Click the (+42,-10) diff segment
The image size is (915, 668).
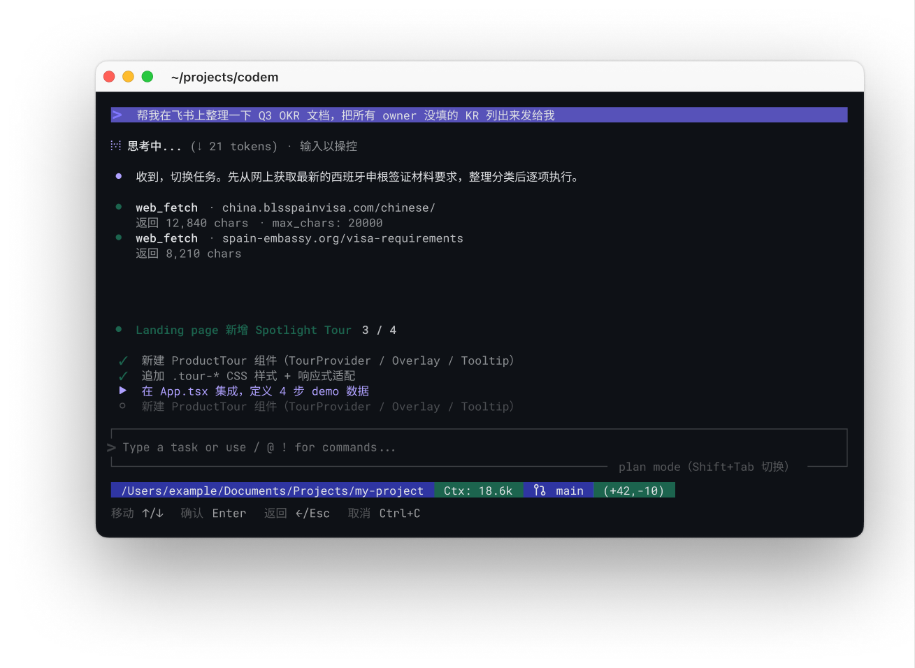(x=633, y=491)
